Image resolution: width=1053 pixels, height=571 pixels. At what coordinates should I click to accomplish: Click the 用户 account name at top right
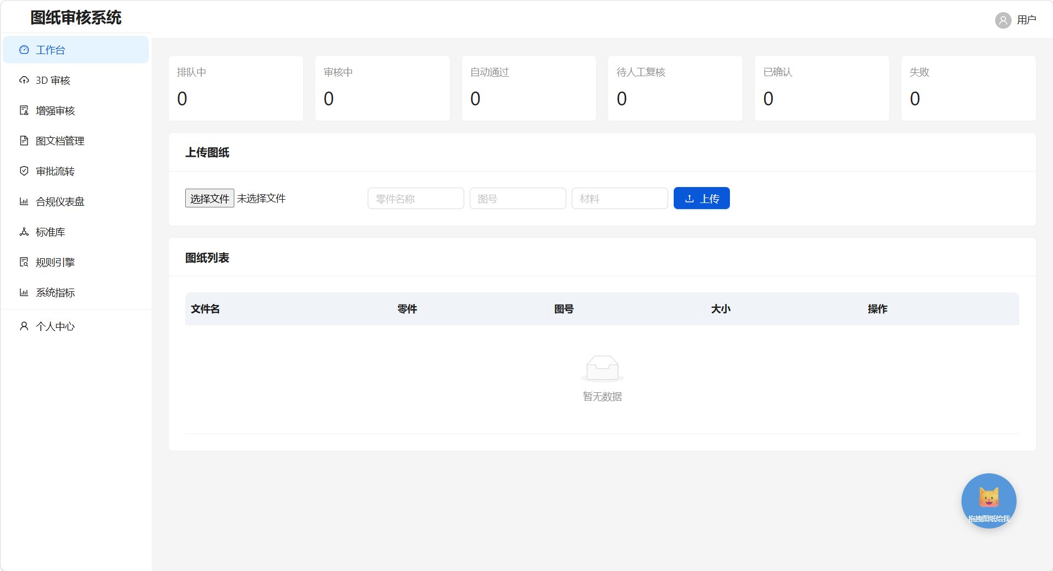[1027, 20]
